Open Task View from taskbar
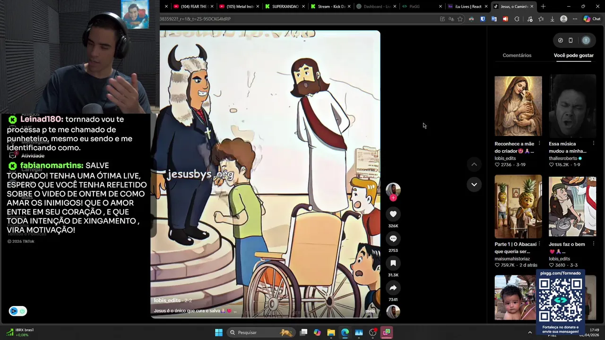The height and width of the screenshot is (340, 605). tap(303, 332)
